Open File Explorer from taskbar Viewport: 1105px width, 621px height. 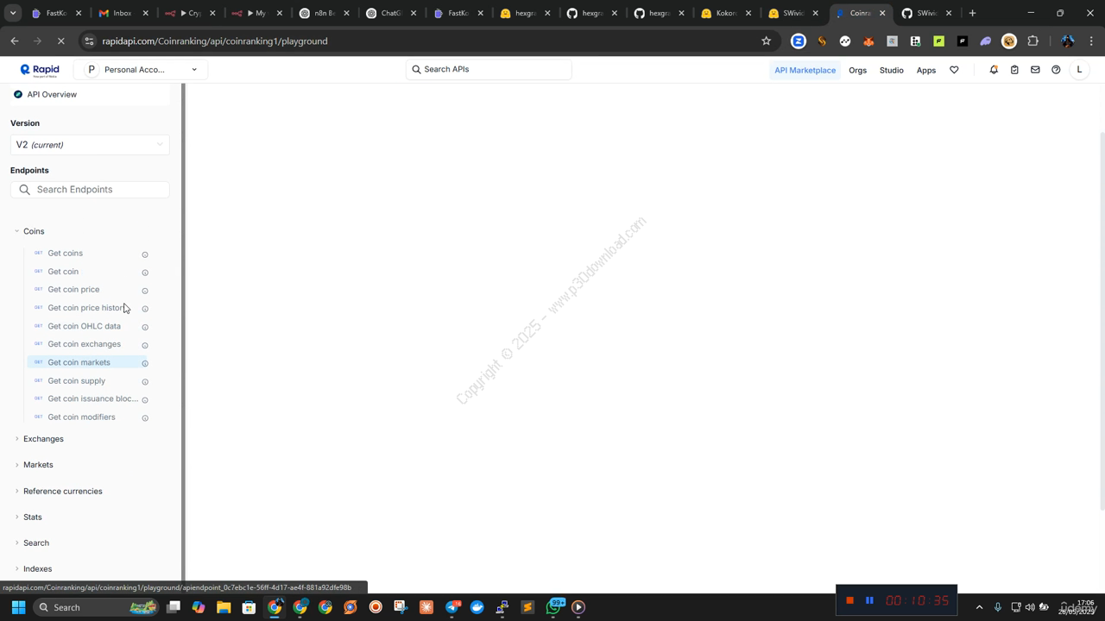tap(224, 607)
